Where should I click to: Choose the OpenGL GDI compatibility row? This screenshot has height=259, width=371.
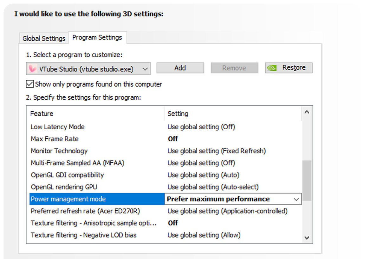coord(67,175)
